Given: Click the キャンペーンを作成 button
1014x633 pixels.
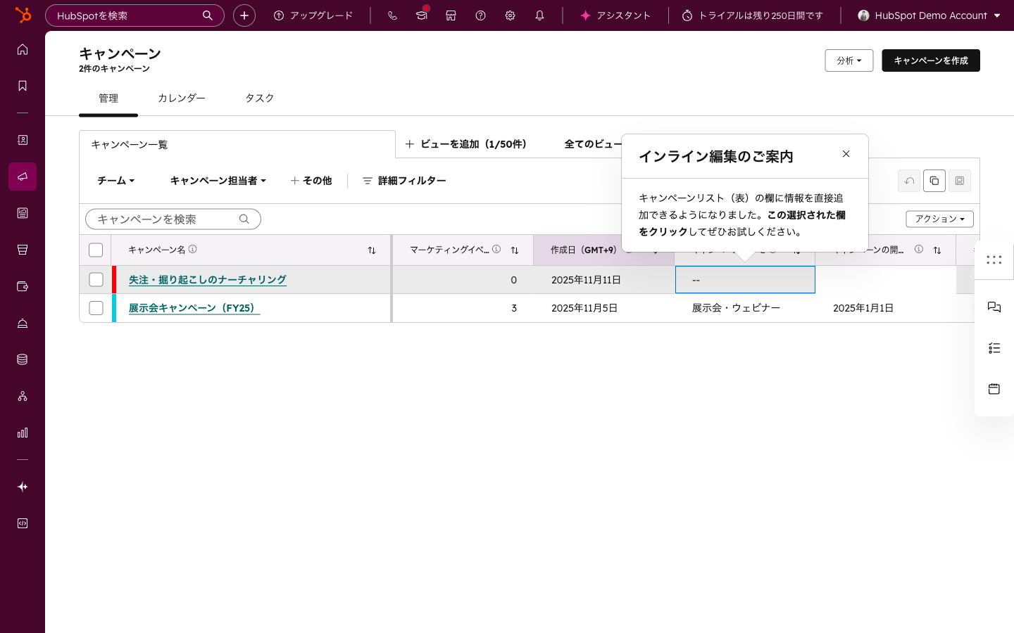Looking at the screenshot, I should pos(930,60).
